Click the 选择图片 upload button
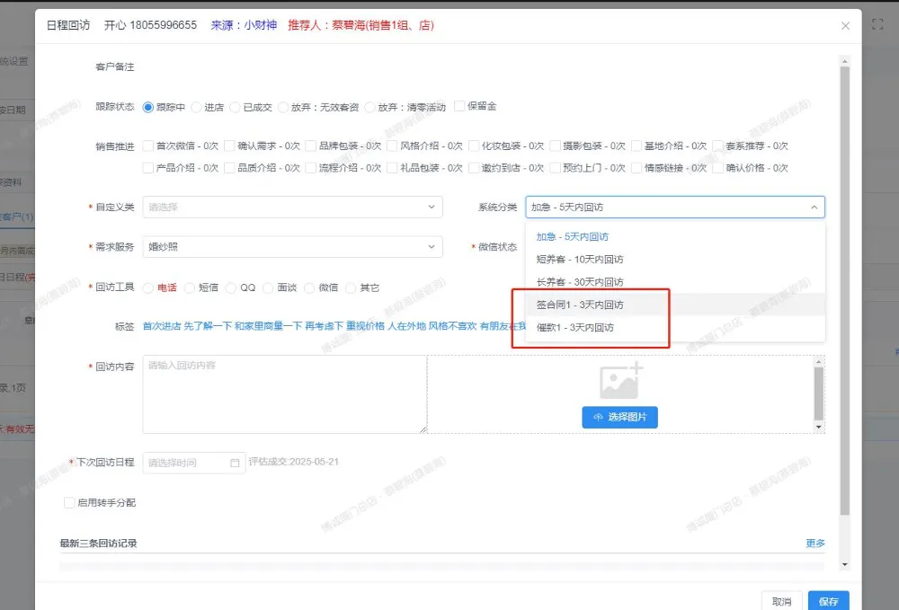 (x=619, y=418)
